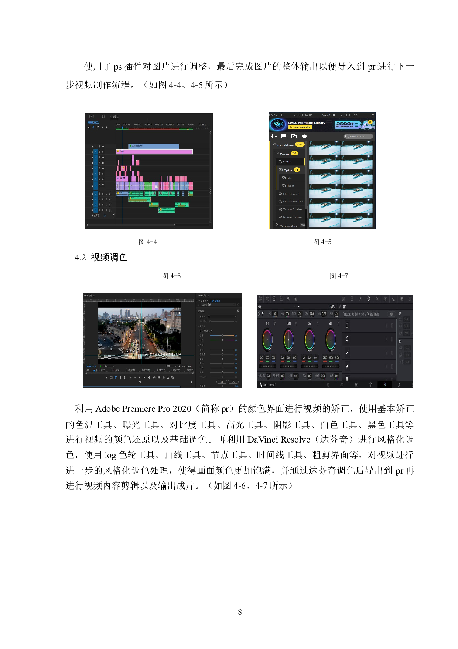Expand the Zoom category folder
The image size is (458, 649).
coord(278,153)
